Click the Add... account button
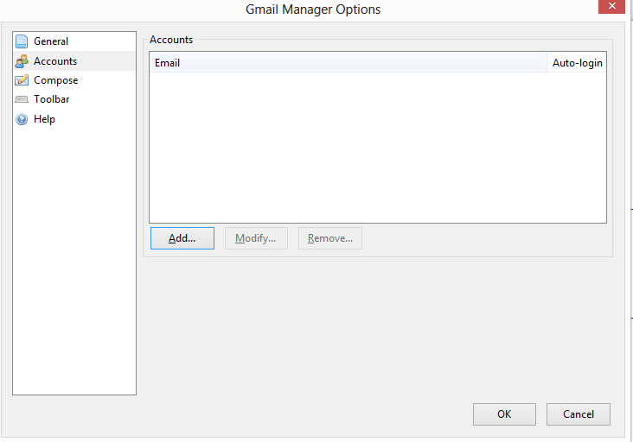Image resolution: width=633 pixels, height=442 pixels. click(182, 238)
